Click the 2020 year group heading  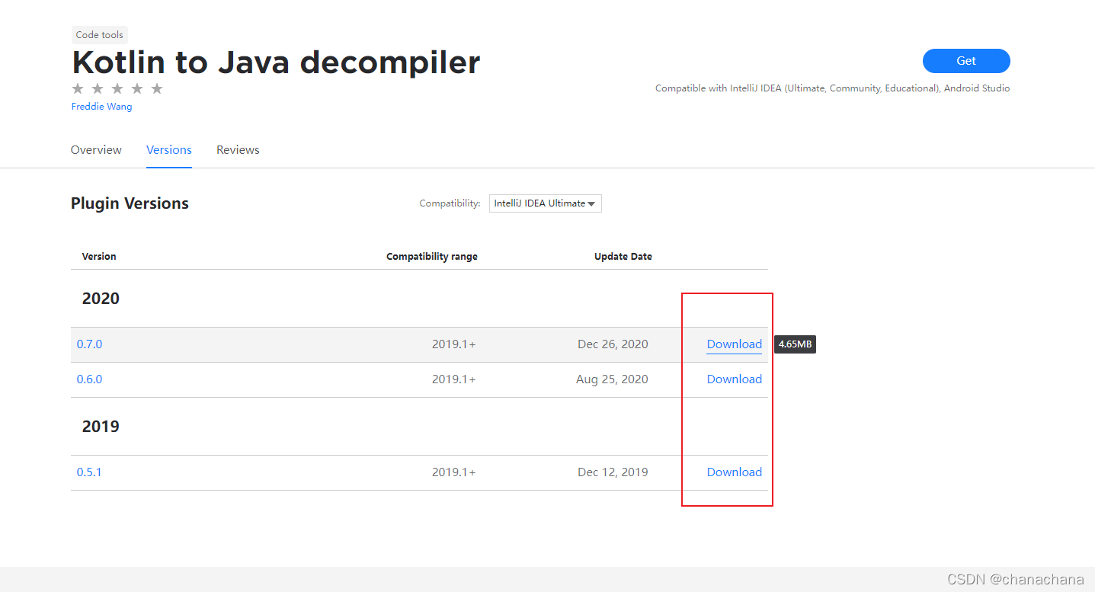pos(101,299)
